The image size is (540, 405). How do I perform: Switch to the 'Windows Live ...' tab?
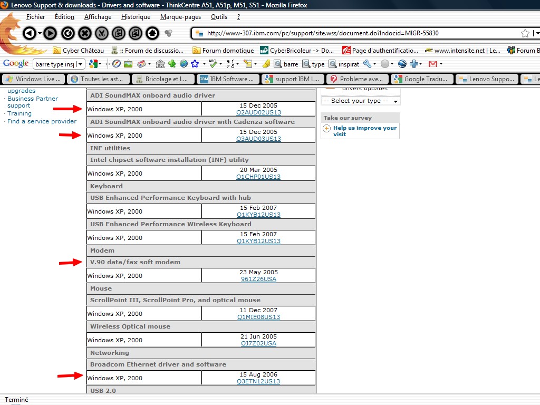coord(33,79)
